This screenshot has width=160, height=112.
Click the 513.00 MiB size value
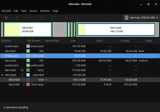coord(79,70)
